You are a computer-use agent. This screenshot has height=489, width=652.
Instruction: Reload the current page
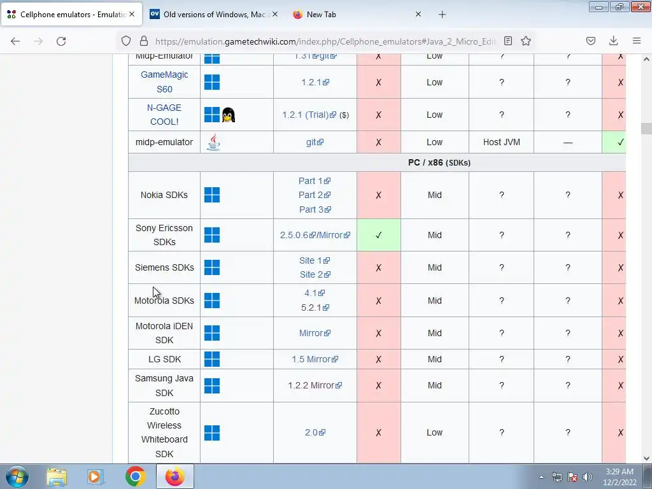(x=61, y=41)
